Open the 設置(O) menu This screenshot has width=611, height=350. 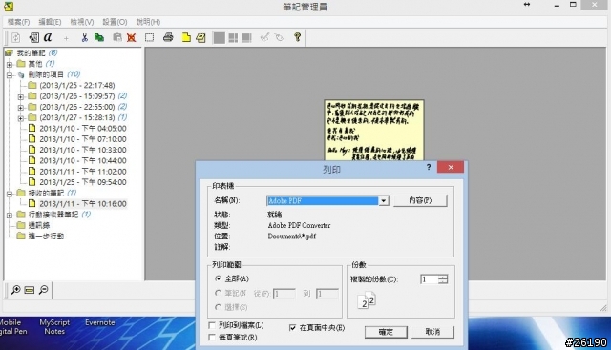[115, 22]
